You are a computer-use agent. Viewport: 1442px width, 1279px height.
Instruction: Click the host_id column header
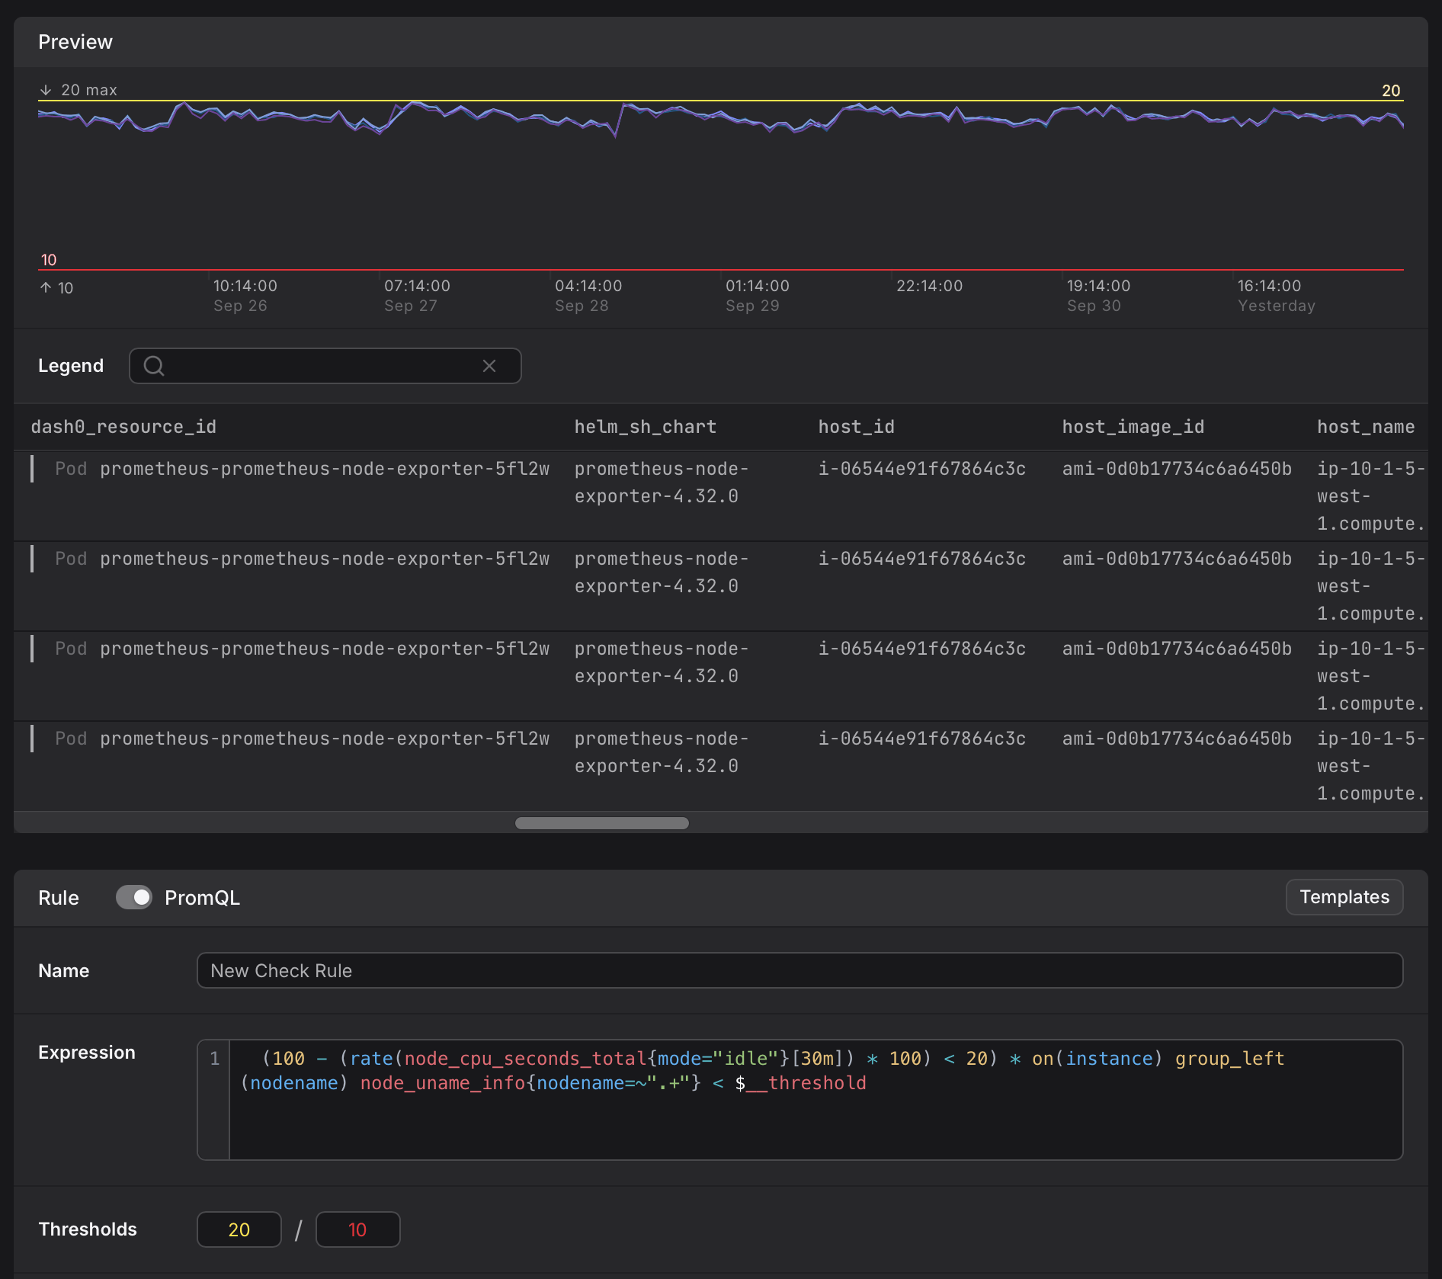(856, 427)
